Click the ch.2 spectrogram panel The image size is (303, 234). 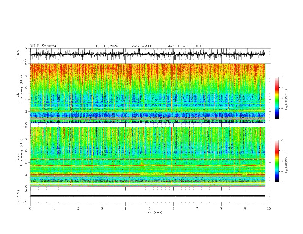tap(148, 157)
